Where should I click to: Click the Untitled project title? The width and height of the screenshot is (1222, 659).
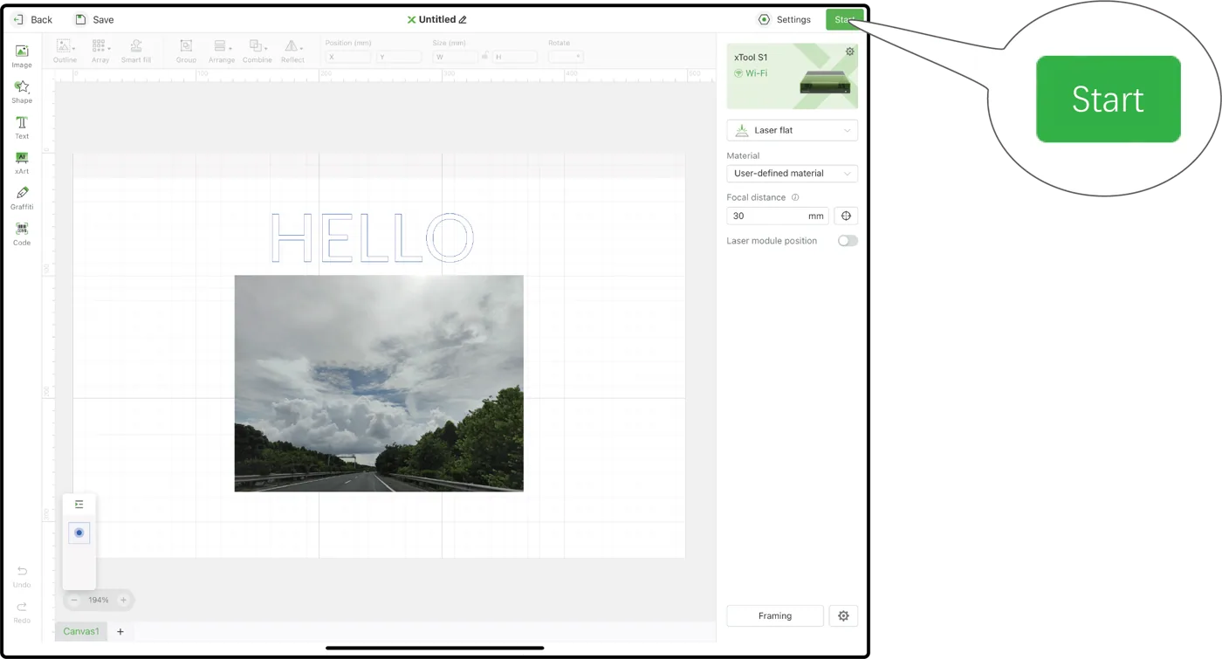(x=437, y=19)
